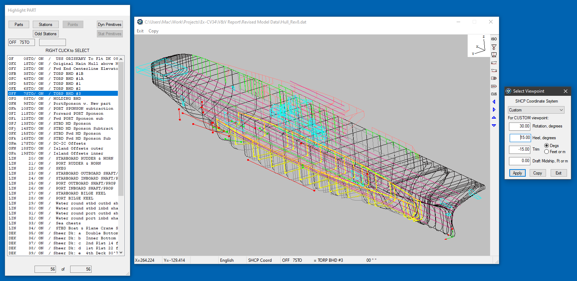Click Copy in Select Viewpoint dialog
The image size is (577, 281).
click(x=537, y=173)
